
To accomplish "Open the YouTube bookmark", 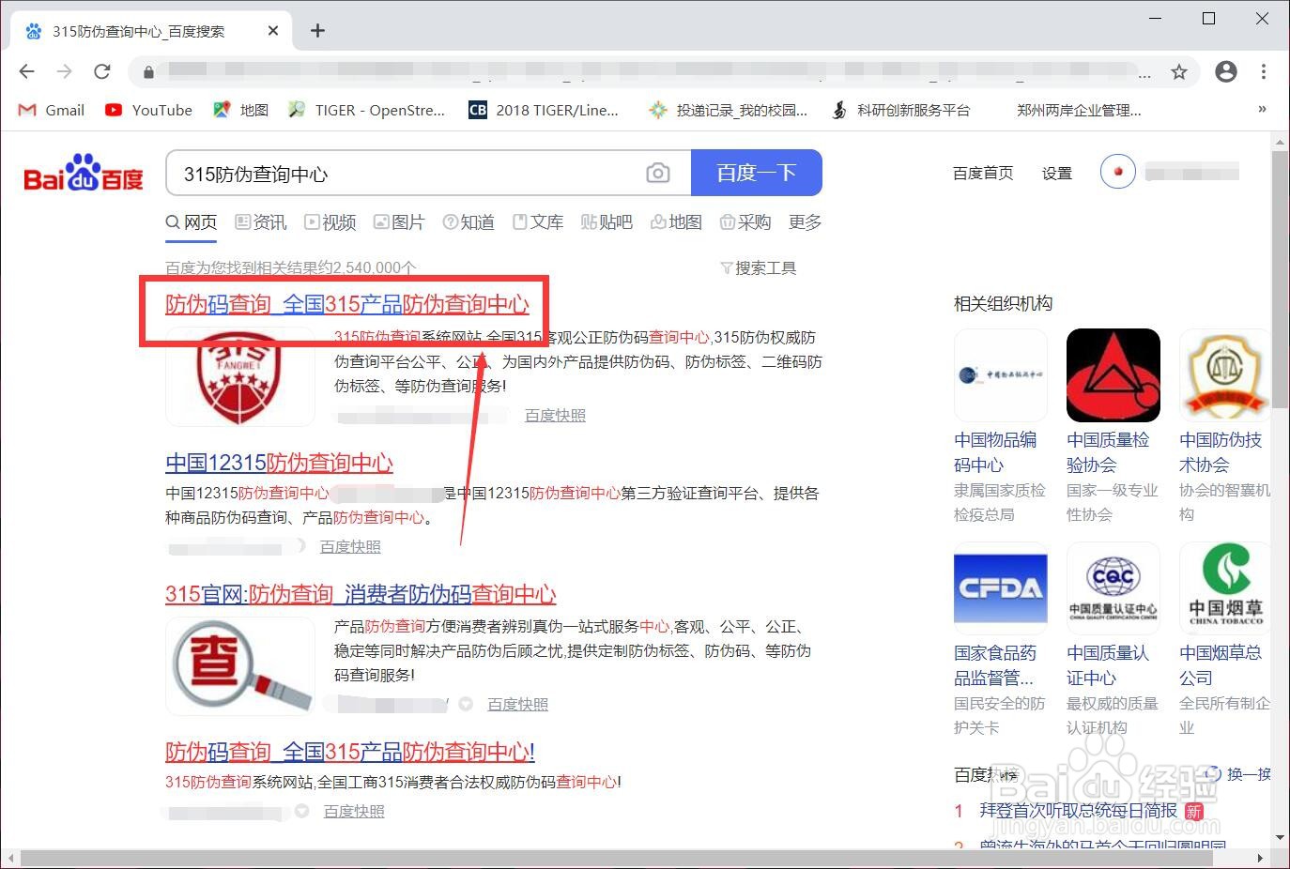I will pyautogui.click(x=148, y=110).
